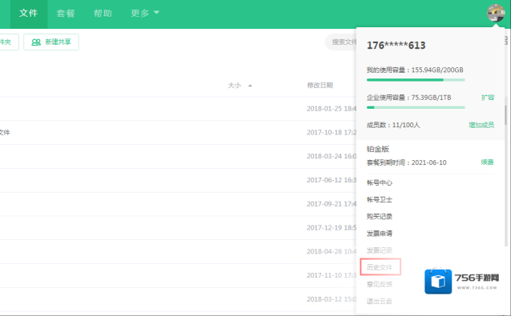Click the 扩容 link
This screenshot has height=316, width=511.
[x=488, y=98]
